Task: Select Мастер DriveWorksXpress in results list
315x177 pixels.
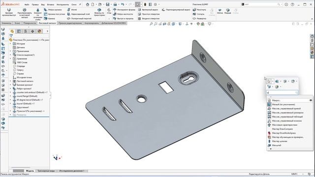Action: point(283,133)
